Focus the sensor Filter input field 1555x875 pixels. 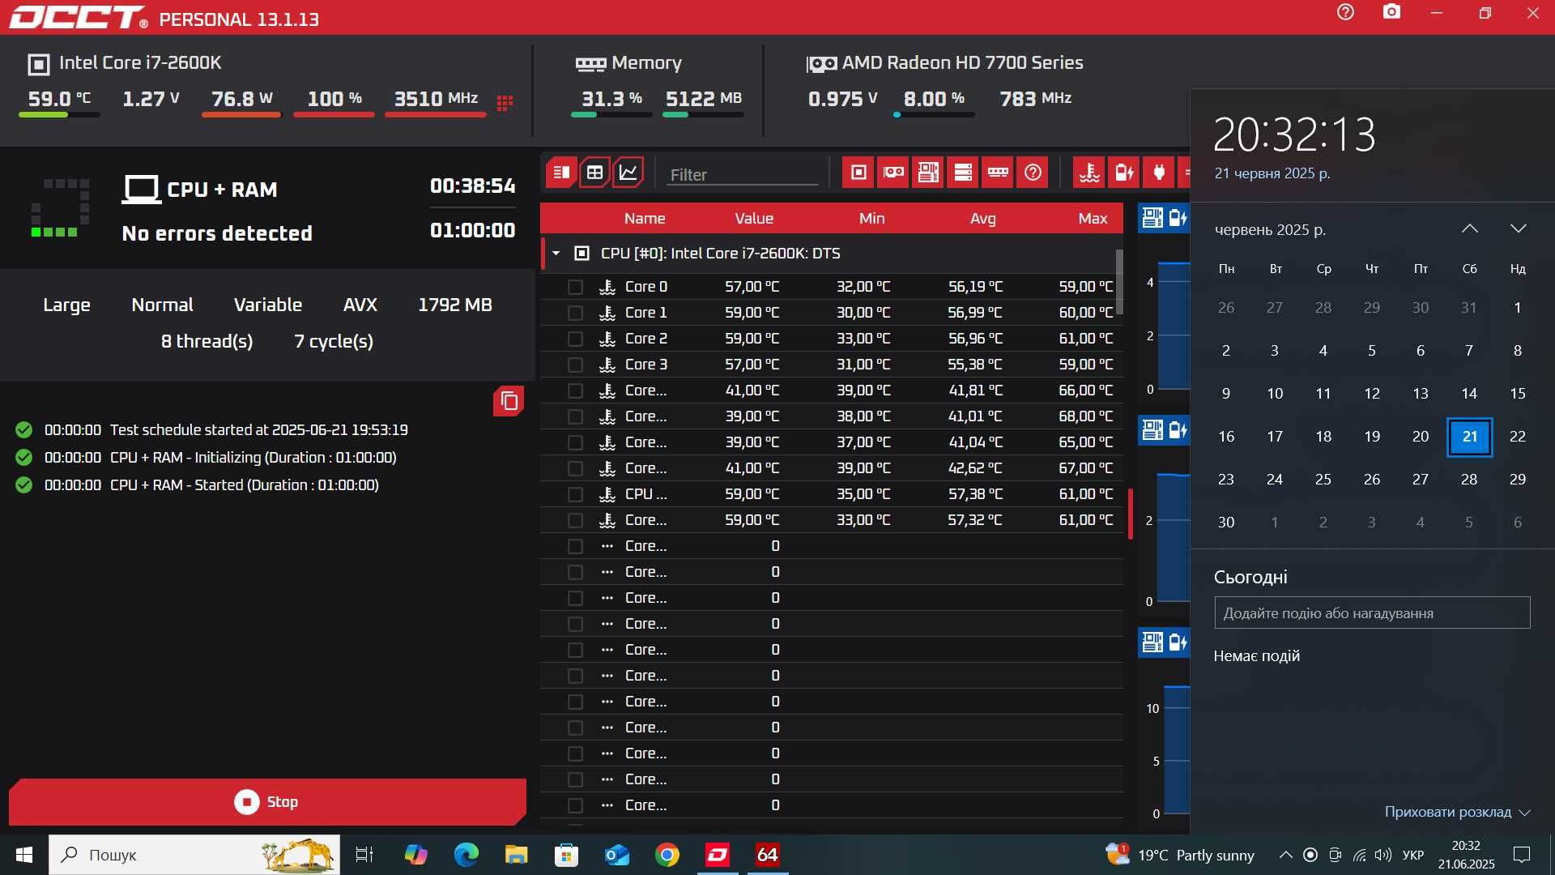743,174
